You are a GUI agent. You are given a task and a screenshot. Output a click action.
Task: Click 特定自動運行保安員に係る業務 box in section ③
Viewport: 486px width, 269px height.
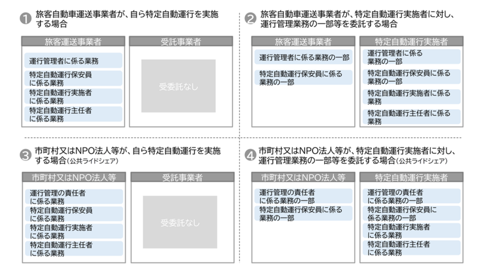tap(74, 214)
